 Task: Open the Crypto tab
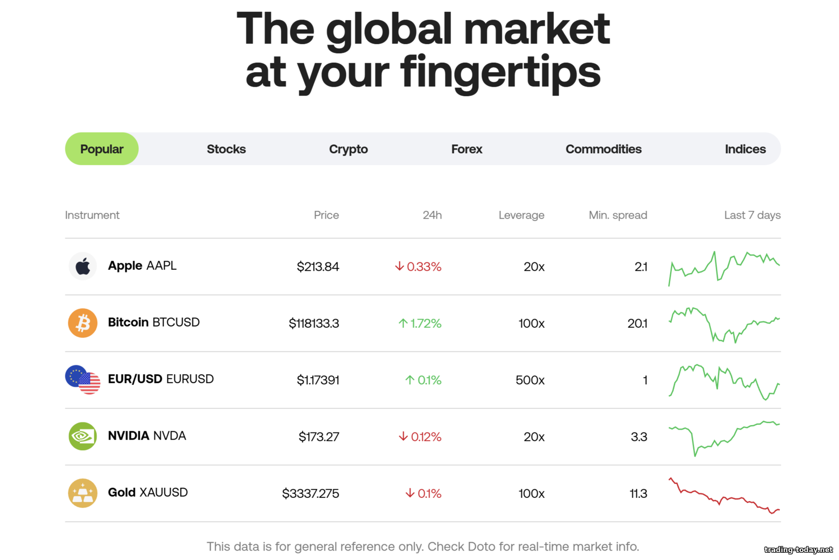coord(348,149)
